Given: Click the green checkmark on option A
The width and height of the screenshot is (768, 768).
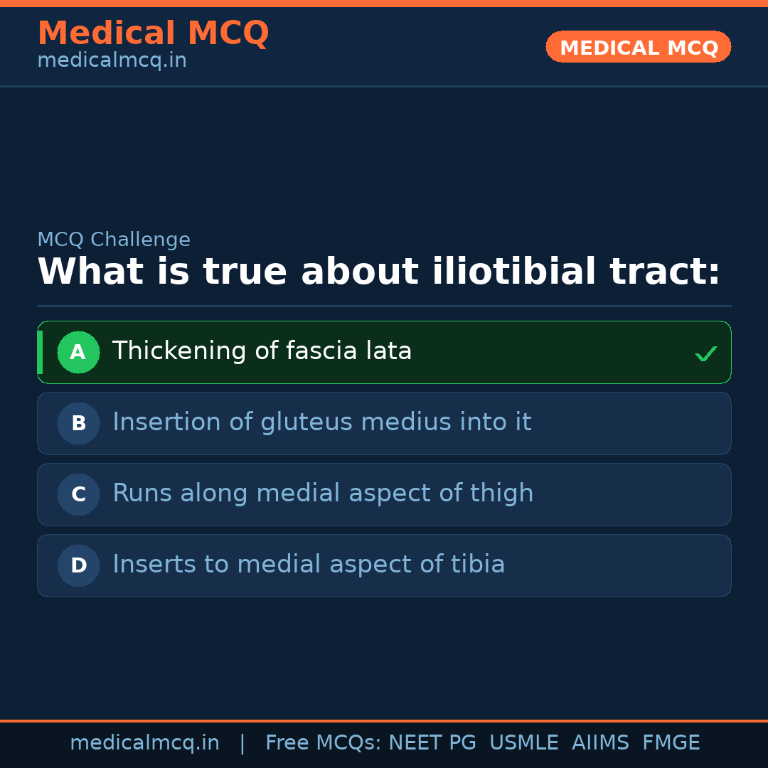Looking at the screenshot, I should coord(705,353).
